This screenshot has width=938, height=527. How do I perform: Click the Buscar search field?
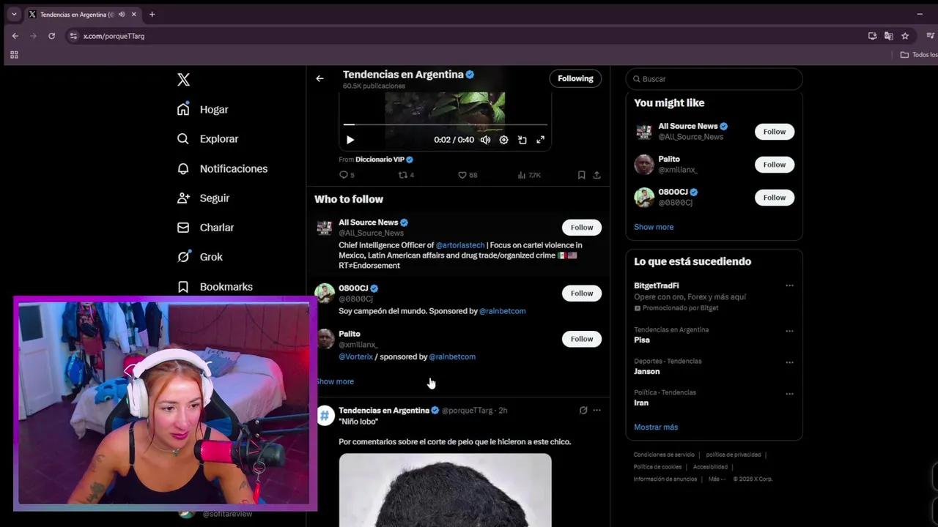(714, 79)
